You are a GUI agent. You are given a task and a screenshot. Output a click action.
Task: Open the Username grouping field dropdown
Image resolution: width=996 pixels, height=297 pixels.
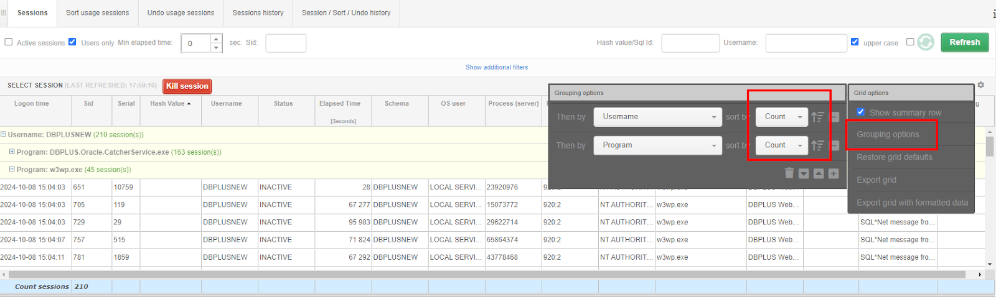[658, 117]
